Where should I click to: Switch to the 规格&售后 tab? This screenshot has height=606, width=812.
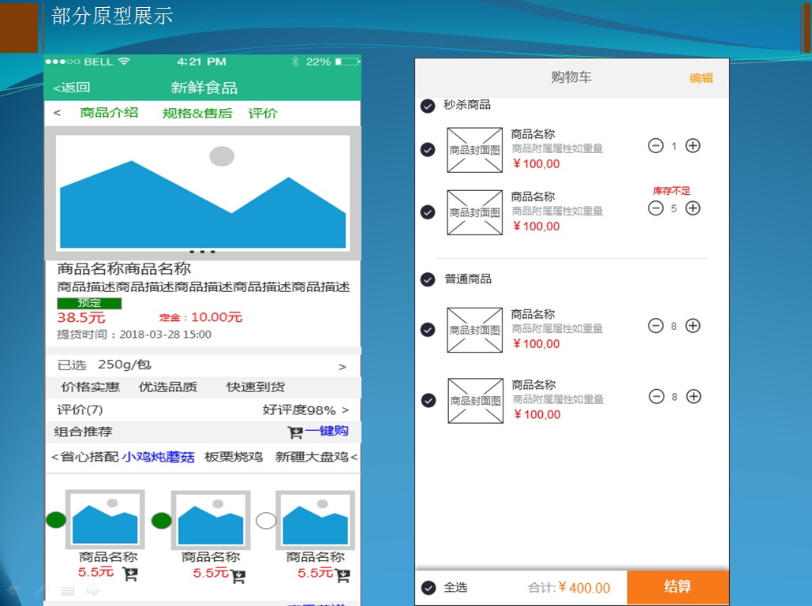[x=197, y=113]
